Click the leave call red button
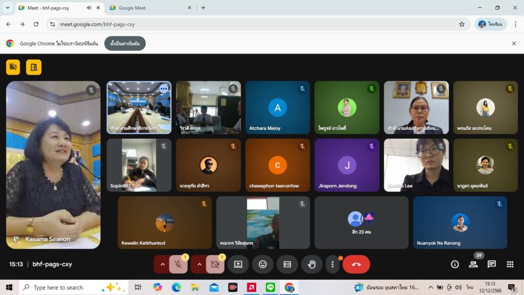 coord(356,264)
